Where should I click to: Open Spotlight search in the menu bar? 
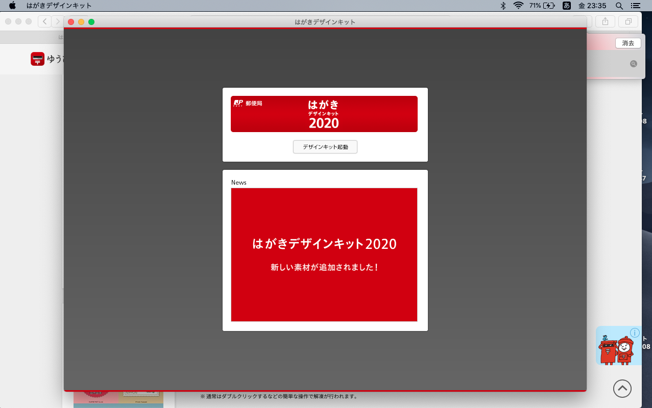point(619,6)
